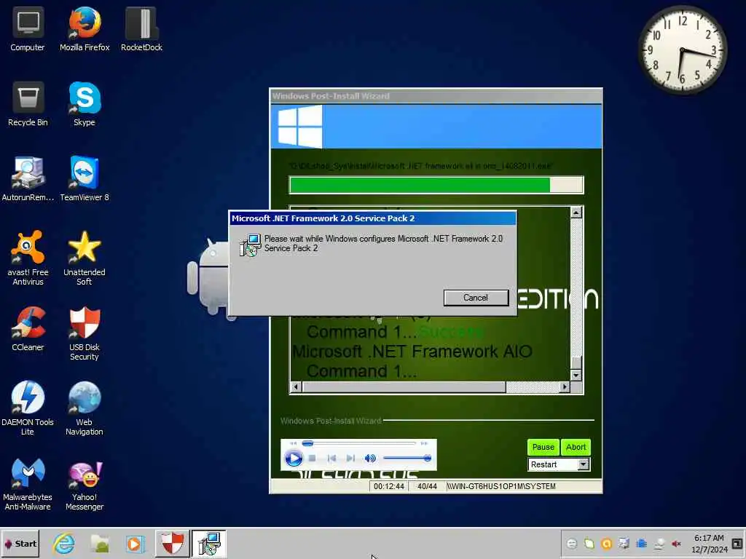Viewport: 746px width, 559px height.
Task: Open Windows Explorer folder on taskbar
Action: click(100, 543)
